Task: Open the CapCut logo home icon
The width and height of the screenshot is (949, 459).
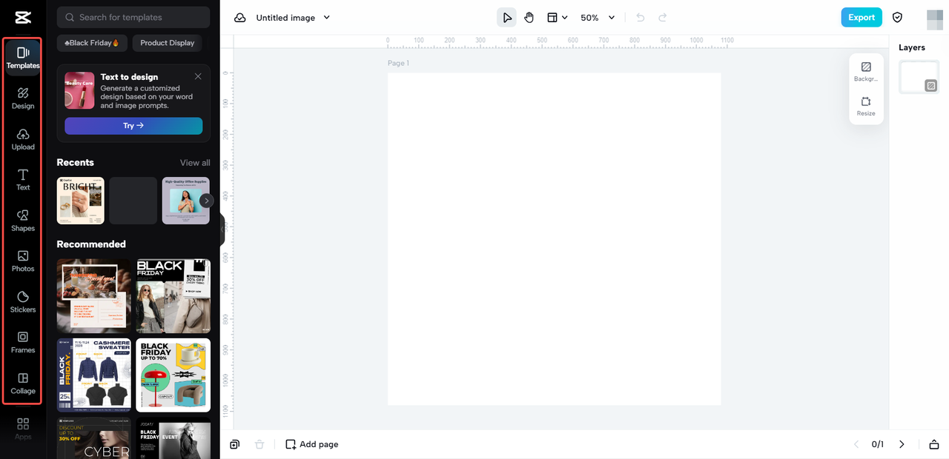Action: tap(22, 18)
